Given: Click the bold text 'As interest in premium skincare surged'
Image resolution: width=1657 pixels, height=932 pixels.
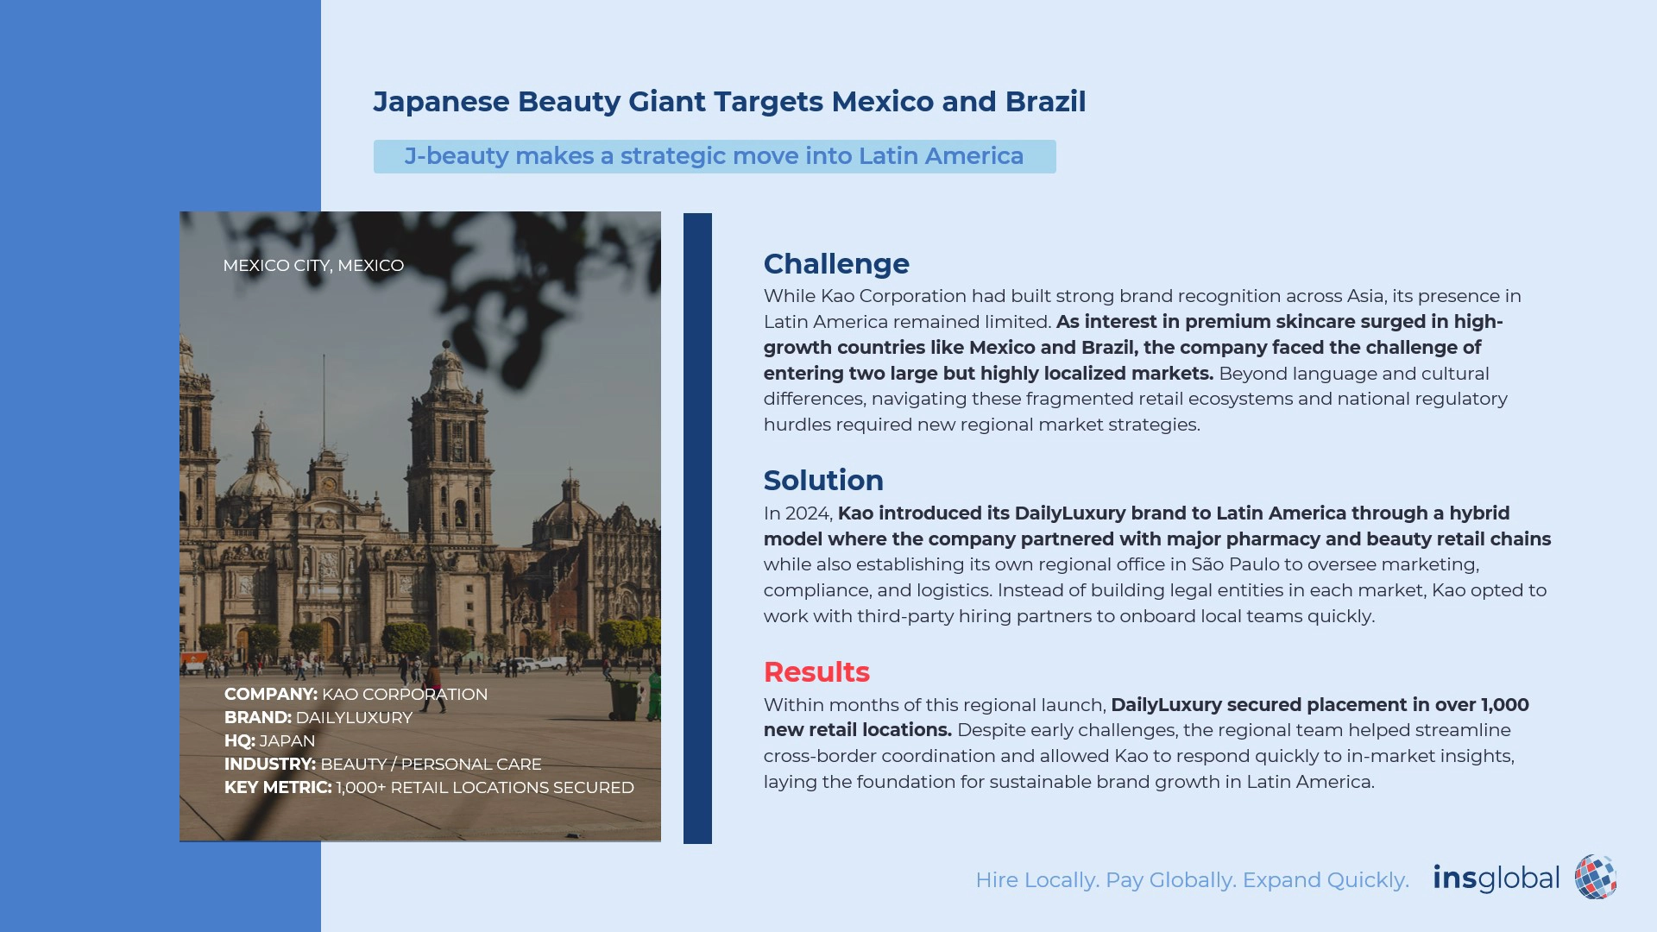Looking at the screenshot, I should coord(1279,322).
